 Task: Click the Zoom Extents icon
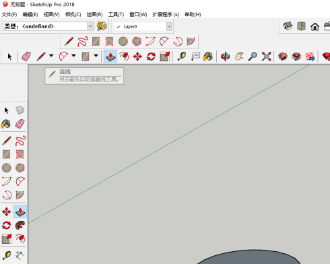click(266, 57)
